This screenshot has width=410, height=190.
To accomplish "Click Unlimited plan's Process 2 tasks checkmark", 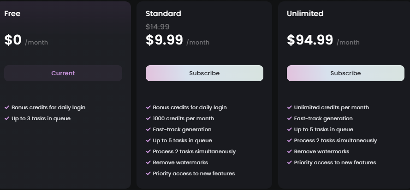I will pos(290,140).
